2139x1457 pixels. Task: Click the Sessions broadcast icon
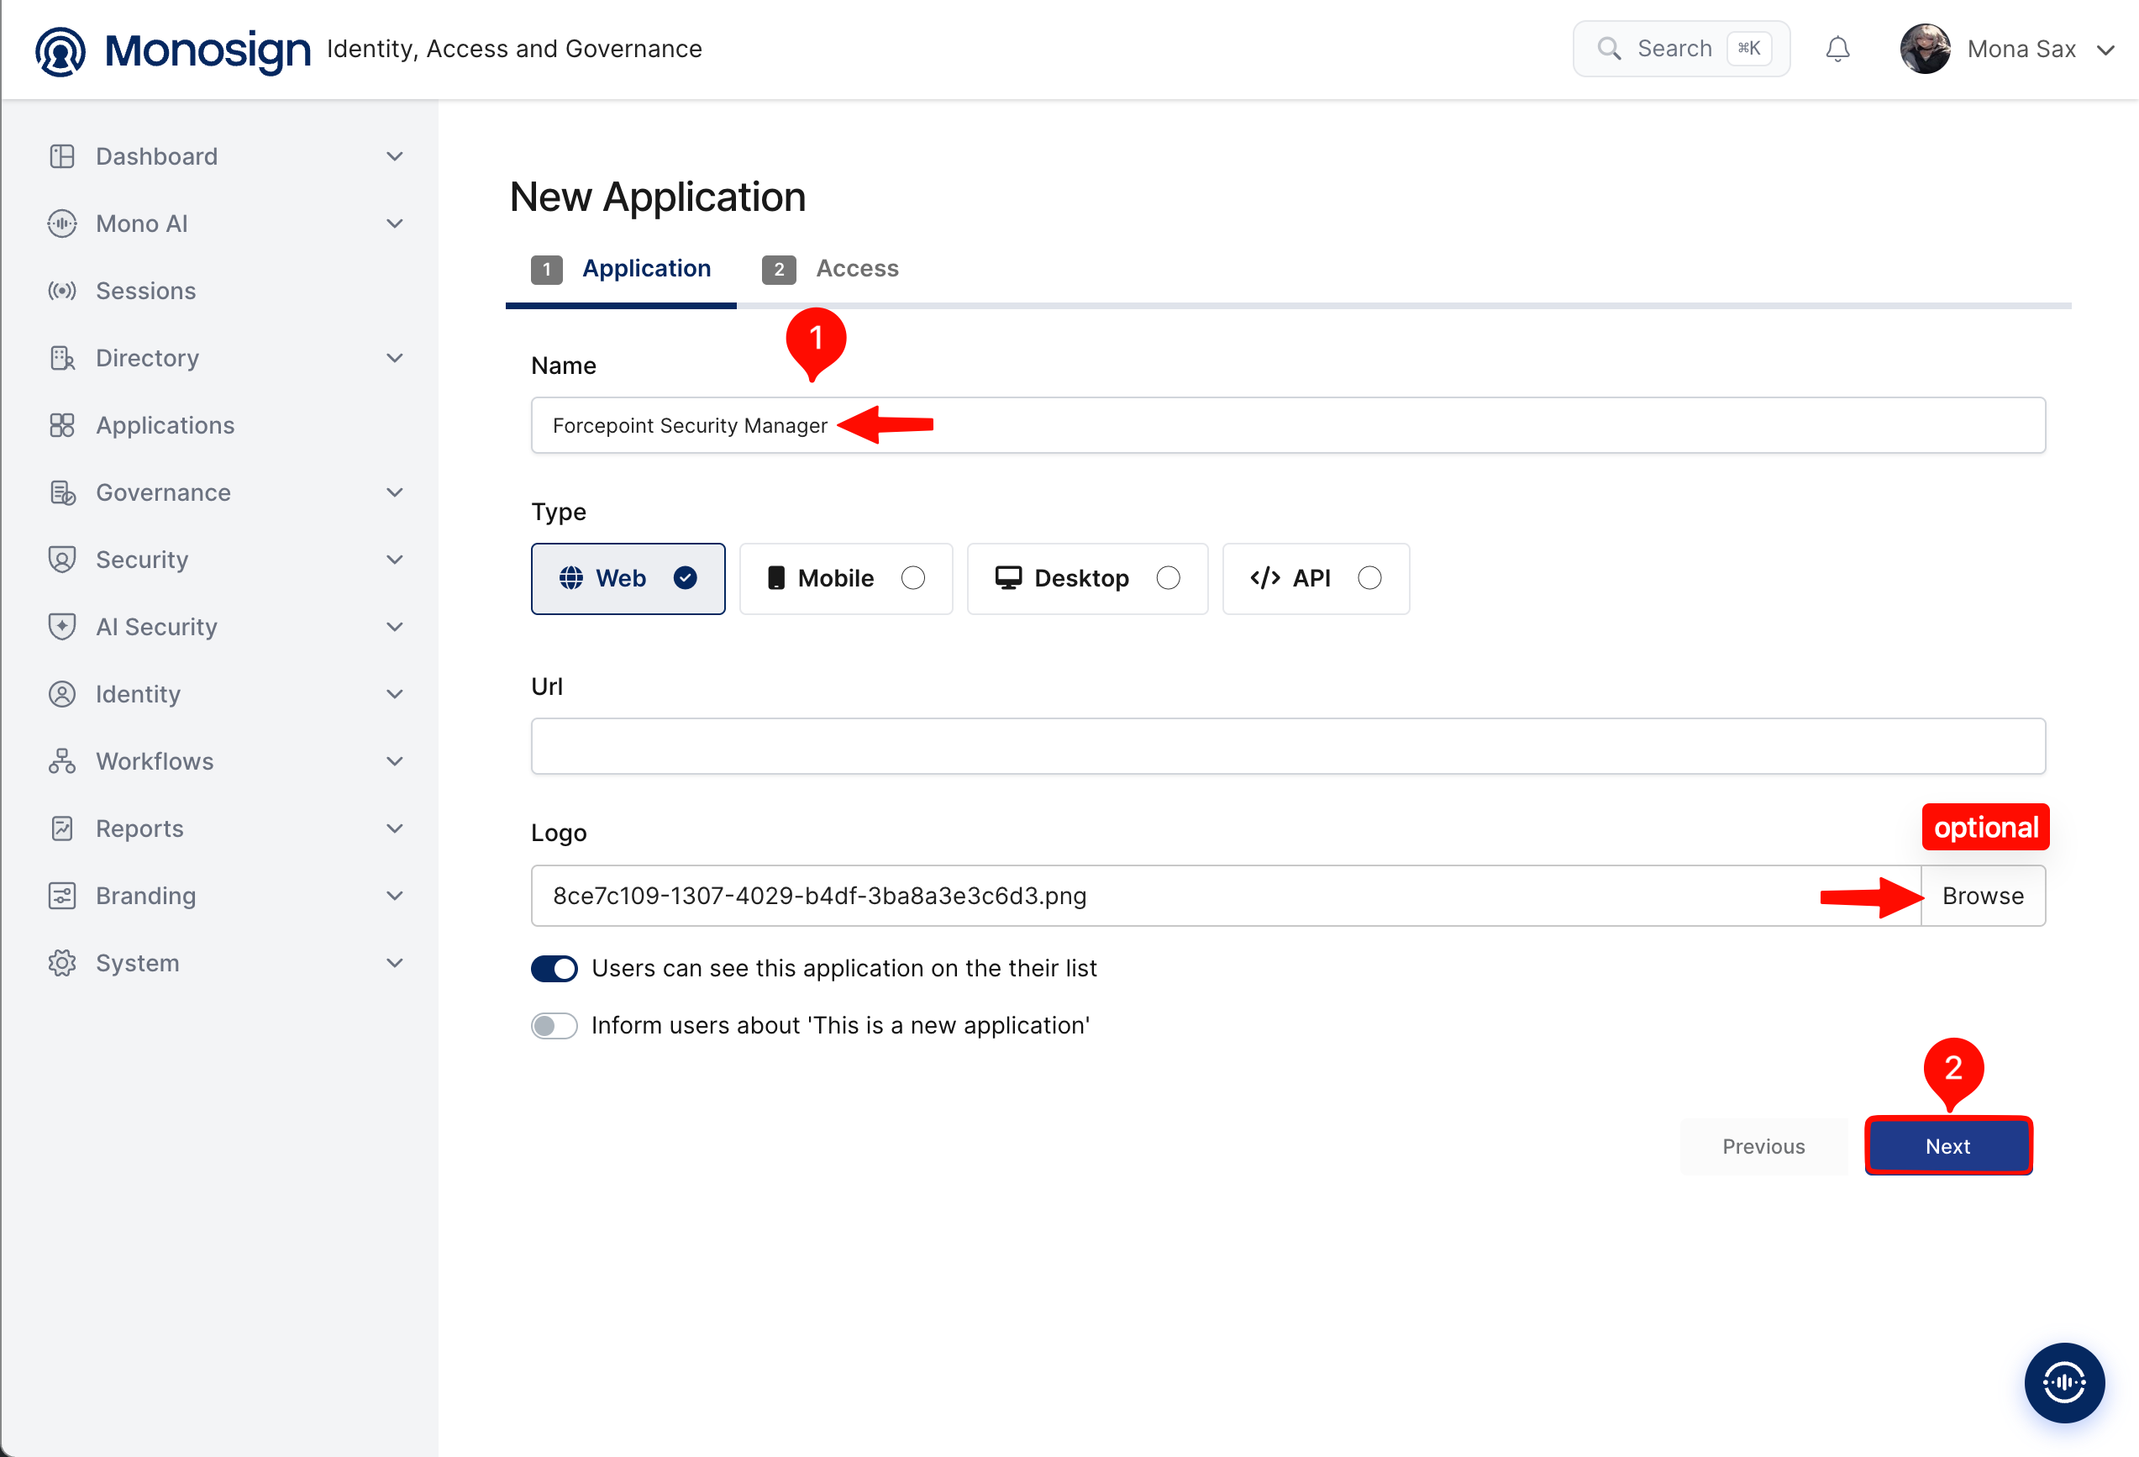coord(61,291)
